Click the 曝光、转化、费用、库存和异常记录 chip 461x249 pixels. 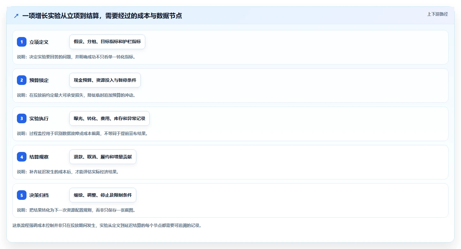[x=110, y=118]
